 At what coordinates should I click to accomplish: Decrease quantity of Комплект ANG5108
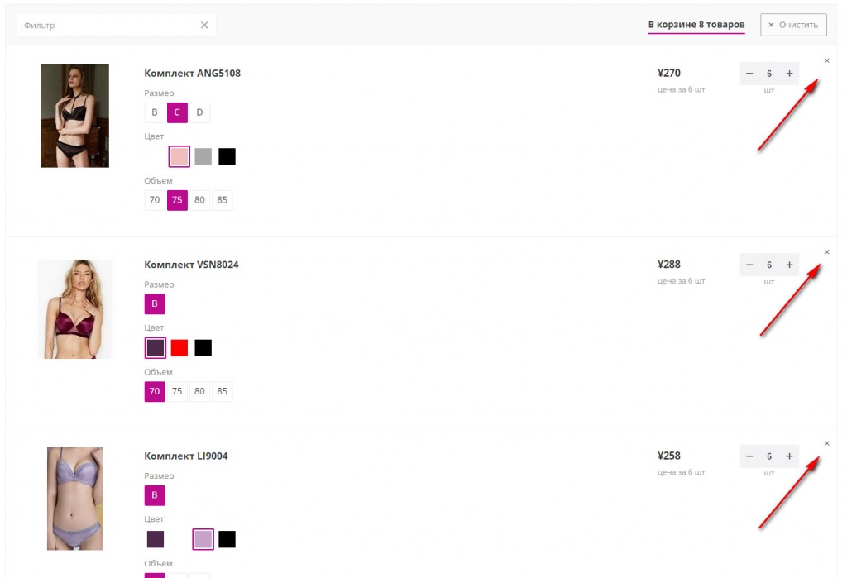[749, 74]
